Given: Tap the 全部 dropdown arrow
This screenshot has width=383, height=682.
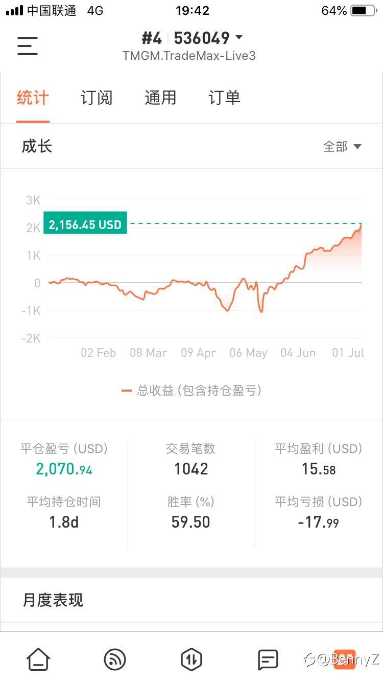Looking at the screenshot, I should [357, 147].
